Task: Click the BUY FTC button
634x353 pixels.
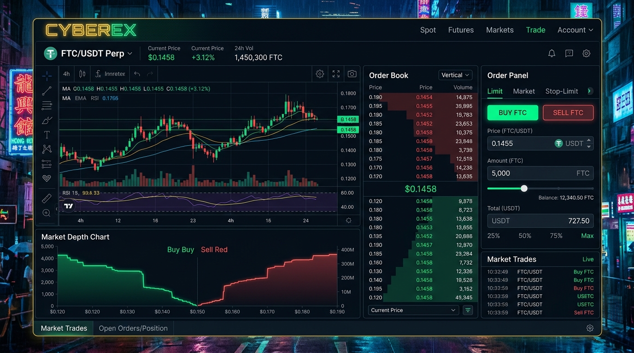Action: (x=513, y=113)
